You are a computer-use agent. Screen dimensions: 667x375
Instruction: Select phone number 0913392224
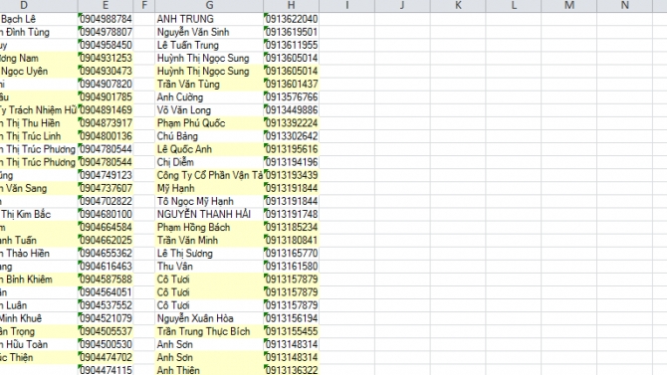click(x=291, y=123)
